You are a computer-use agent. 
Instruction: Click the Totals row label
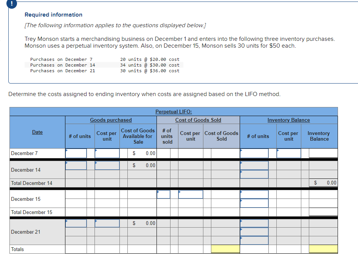pyautogui.click(x=17, y=249)
